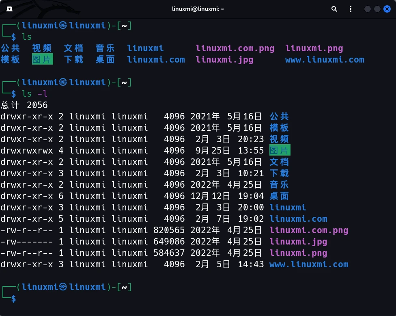Click the typed command 'ls -l'
Image resolution: width=396 pixels, height=316 pixels.
click(x=34, y=94)
